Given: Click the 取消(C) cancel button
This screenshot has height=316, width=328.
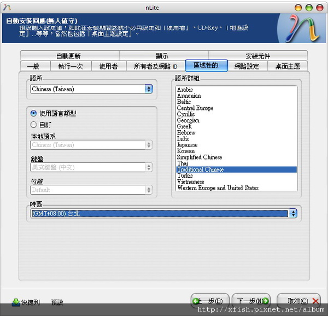Looking at the screenshot, I should (x=298, y=301).
